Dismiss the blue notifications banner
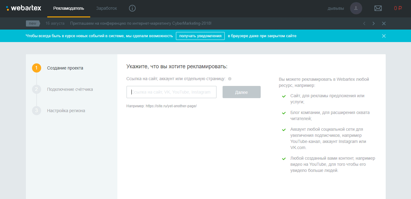Image resolution: width=411 pixels, height=199 pixels. pos(384,36)
